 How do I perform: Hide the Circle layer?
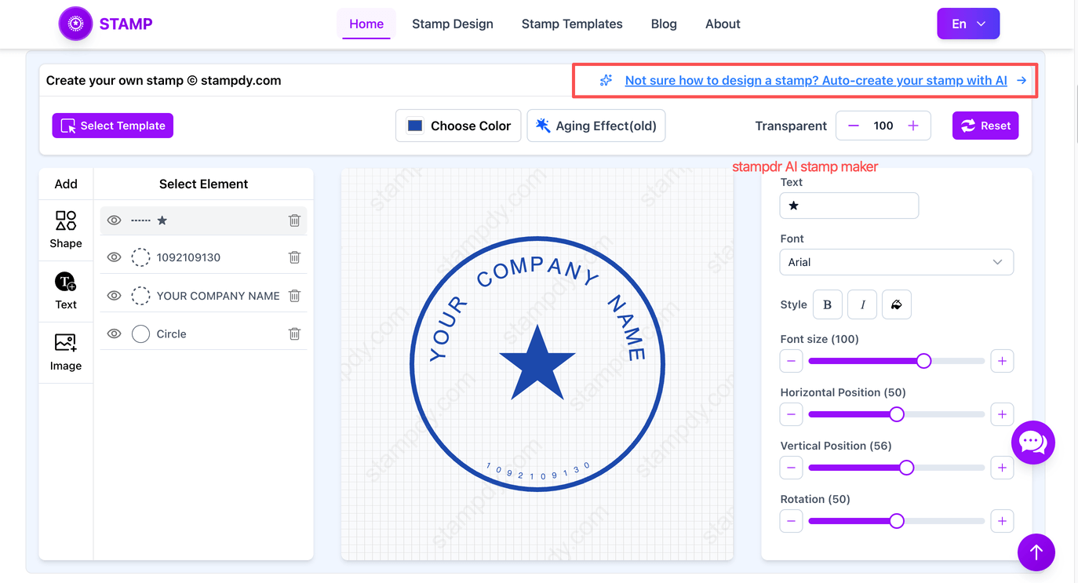click(114, 333)
